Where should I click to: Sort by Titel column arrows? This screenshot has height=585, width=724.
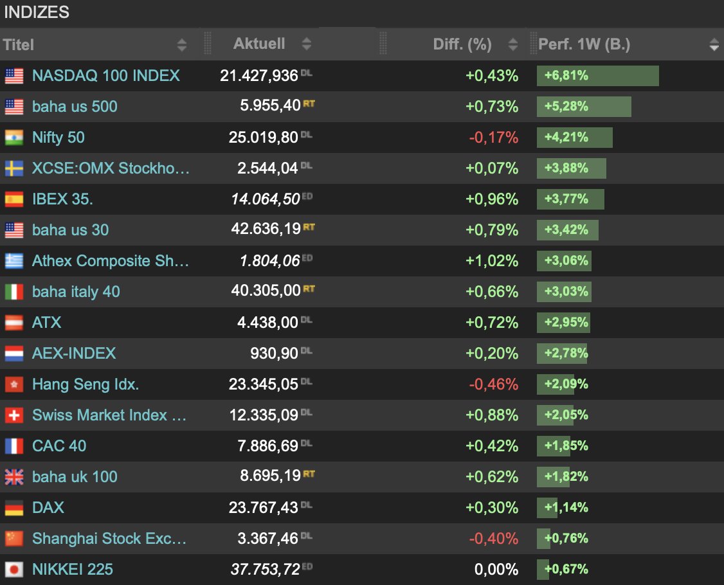tap(182, 45)
